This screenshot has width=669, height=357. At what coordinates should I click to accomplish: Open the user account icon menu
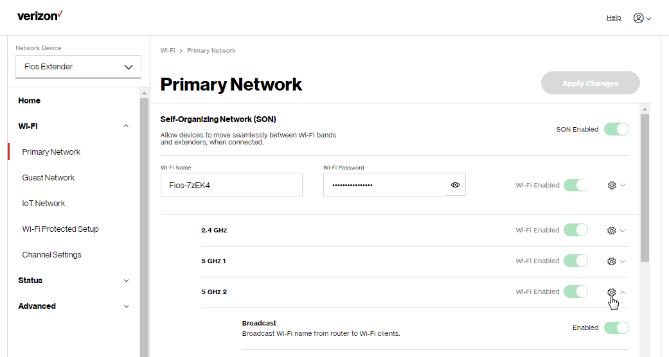tap(642, 18)
